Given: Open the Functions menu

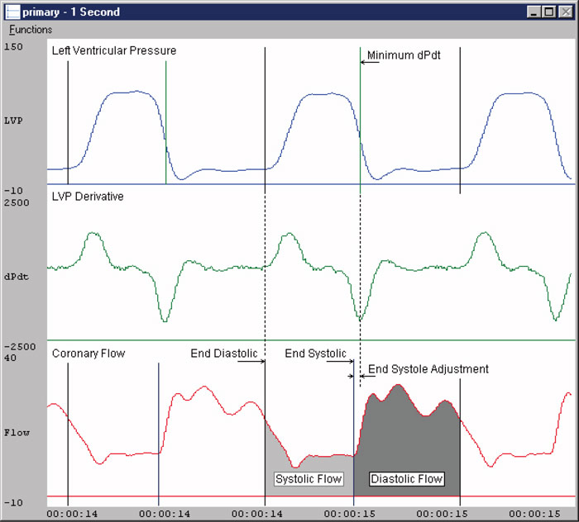Looking at the screenshot, I should (x=31, y=30).
